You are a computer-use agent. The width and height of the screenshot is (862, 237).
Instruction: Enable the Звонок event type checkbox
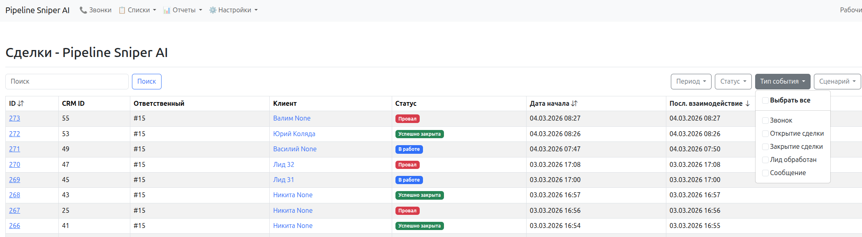point(765,121)
